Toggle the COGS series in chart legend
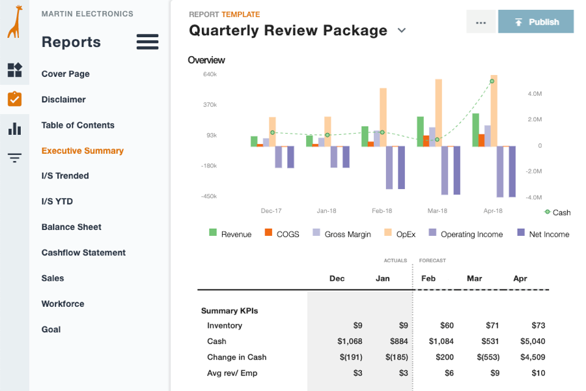This screenshot has width=586, height=391. coord(282,234)
